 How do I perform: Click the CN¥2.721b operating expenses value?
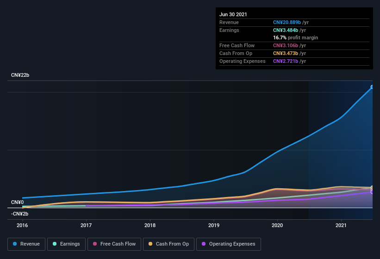[286, 61]
